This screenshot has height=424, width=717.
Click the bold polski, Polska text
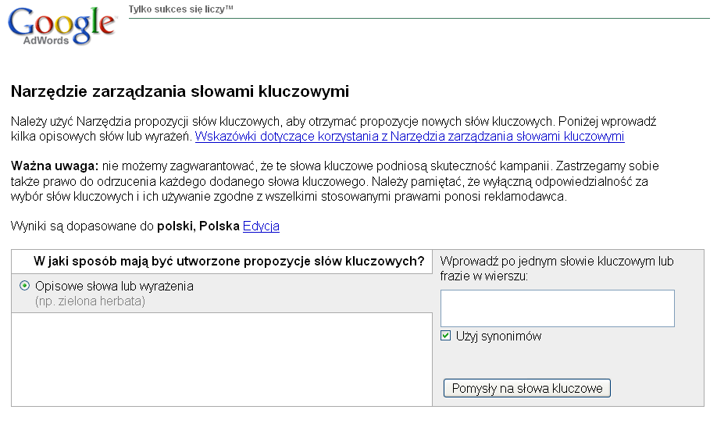click(x=198, y=226)
